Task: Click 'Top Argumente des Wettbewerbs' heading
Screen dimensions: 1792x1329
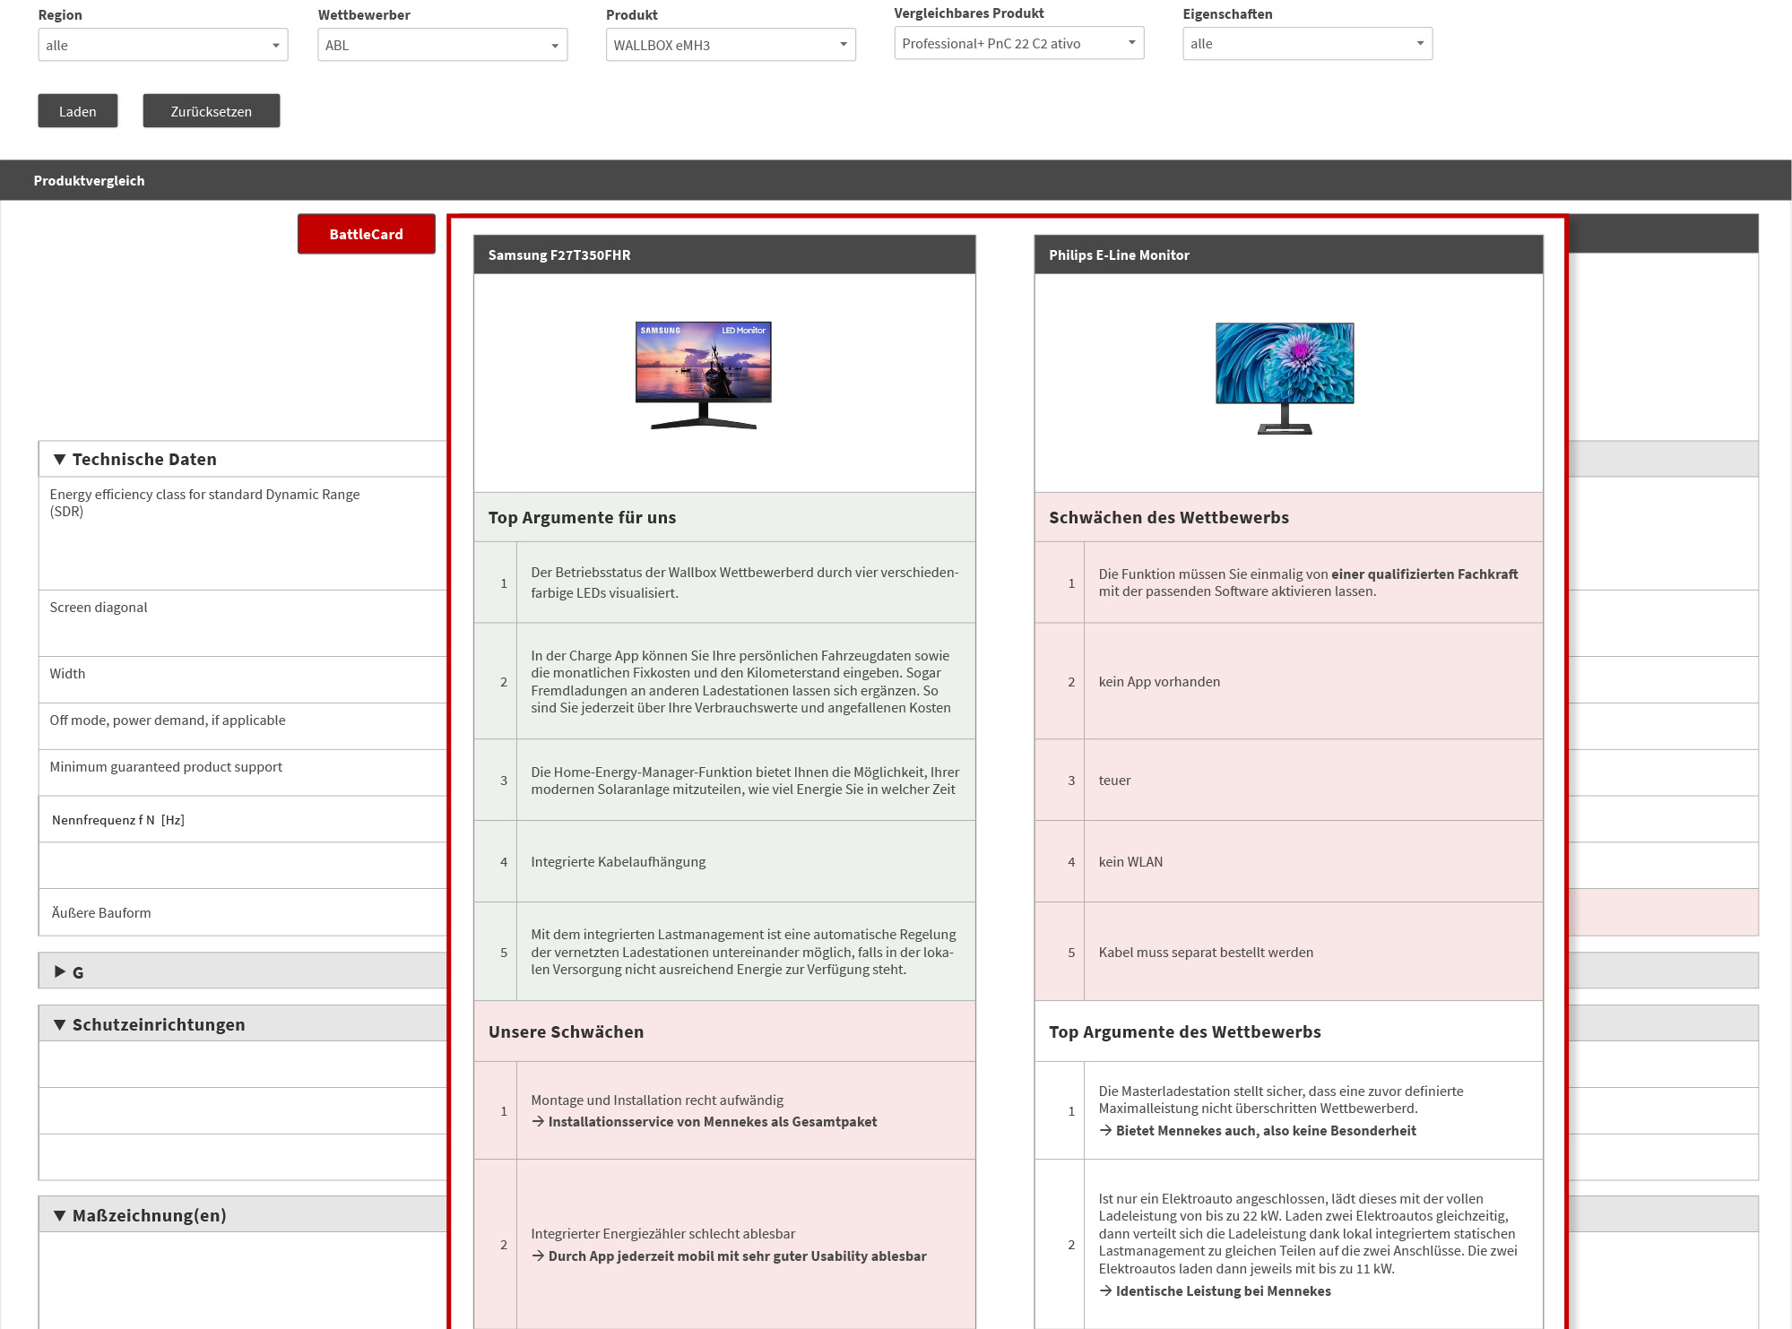Action: tap(1185, 1031)
